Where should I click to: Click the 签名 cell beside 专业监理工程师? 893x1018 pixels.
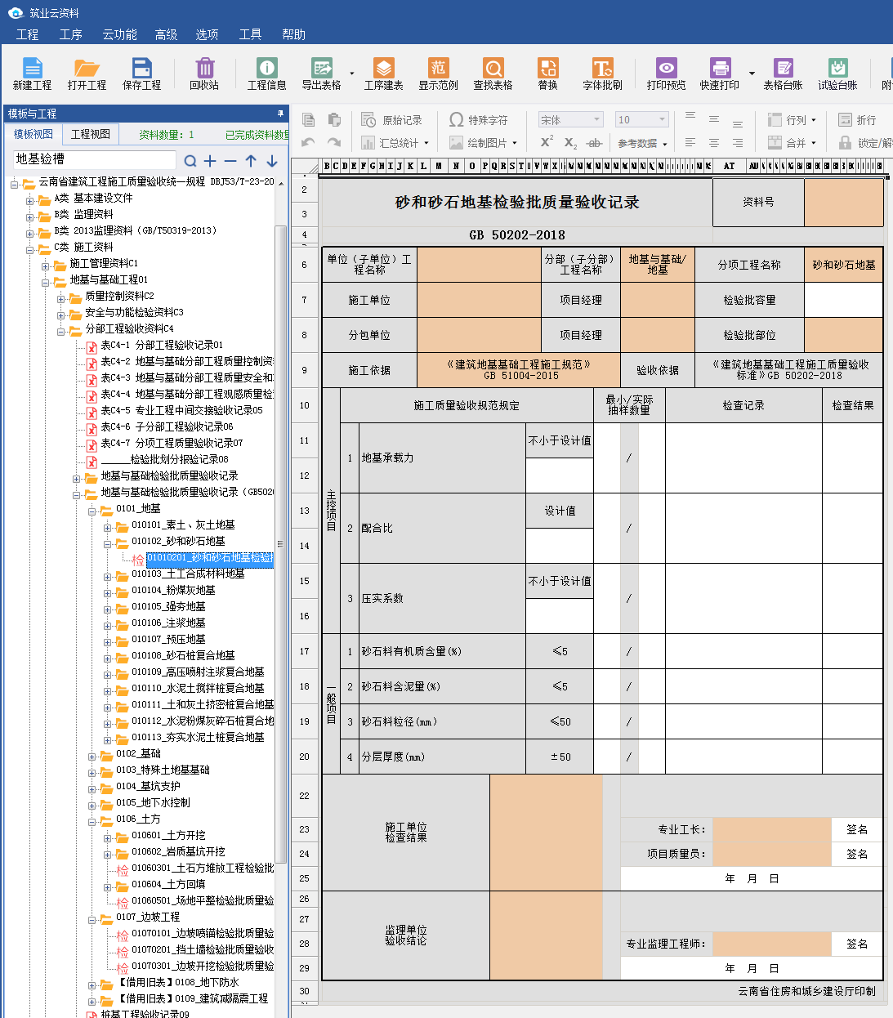pos(857,944)
